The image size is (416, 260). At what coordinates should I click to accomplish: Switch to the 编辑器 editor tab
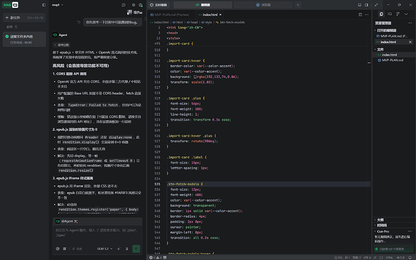(x=203, y=5)
